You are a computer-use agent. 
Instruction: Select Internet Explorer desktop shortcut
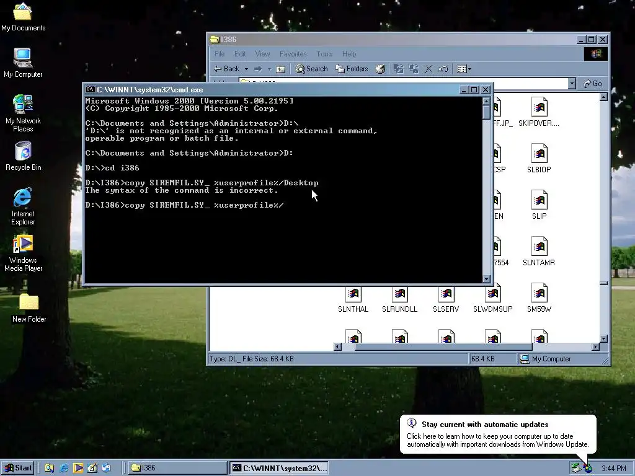(23, 206)
